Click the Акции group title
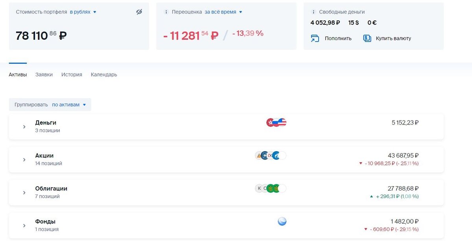The image size is (472, 250). (44, 156)
